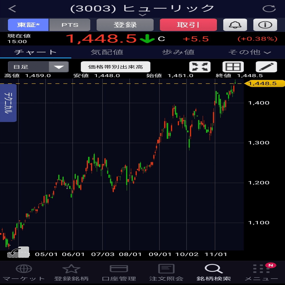Viewport: 285px width, 285px height.
Task: Select the 歩み値 tab
Action: (x=178, y=52)
